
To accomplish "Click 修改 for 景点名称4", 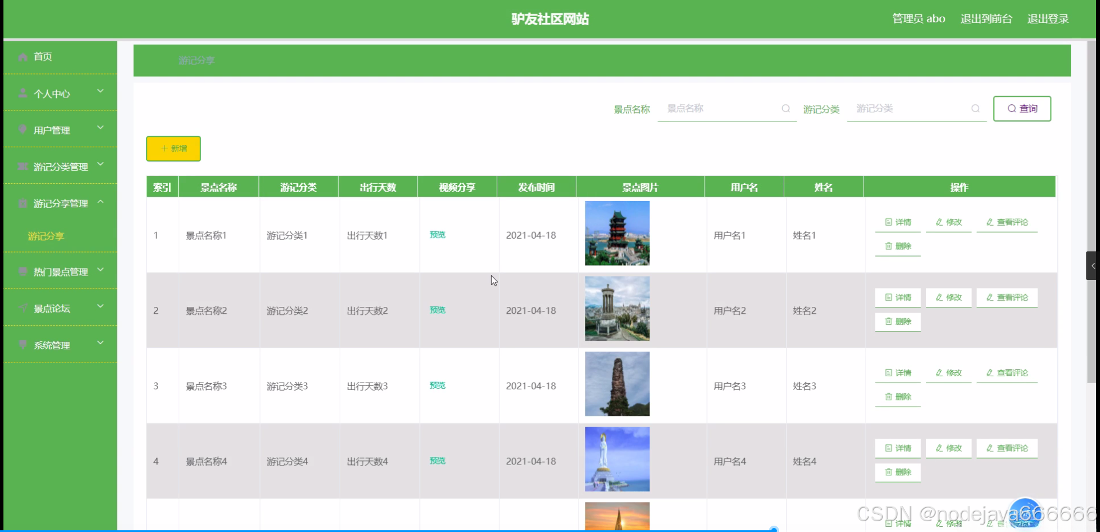I will point(949,448).
